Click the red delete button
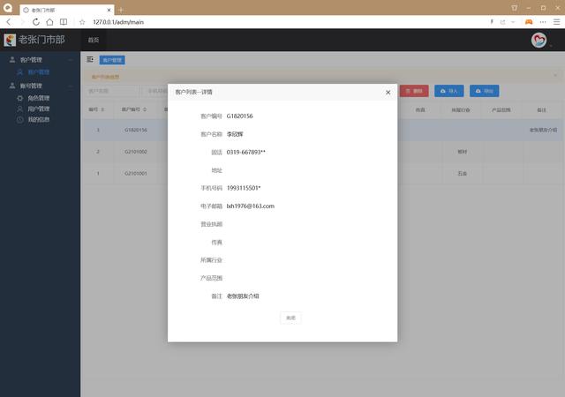565x397 pixels. (x=414, y=91)
